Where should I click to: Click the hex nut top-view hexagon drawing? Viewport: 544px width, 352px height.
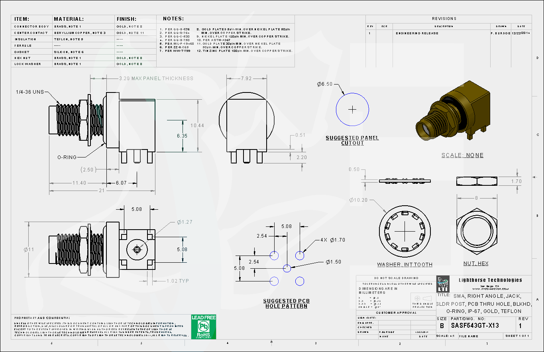[476, 232]
